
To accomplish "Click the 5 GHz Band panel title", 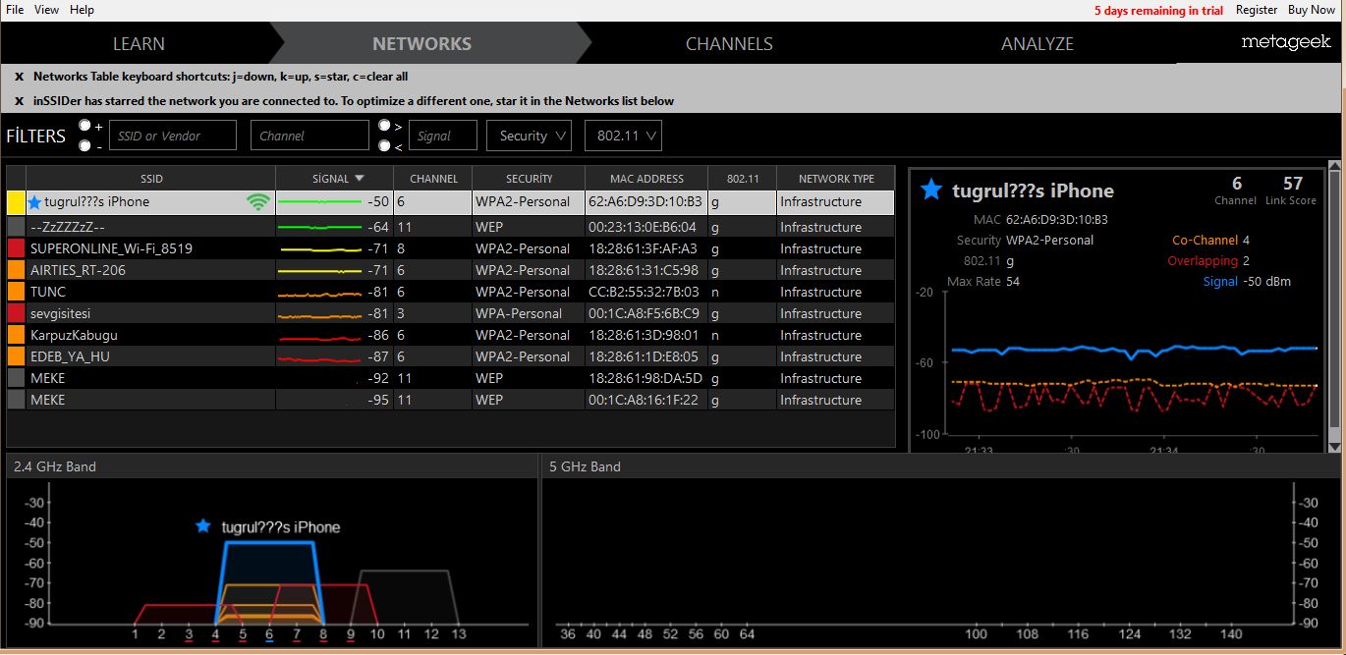I will tap(585, 466).
